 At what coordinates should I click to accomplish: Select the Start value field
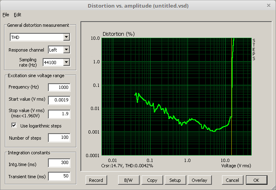59,100
